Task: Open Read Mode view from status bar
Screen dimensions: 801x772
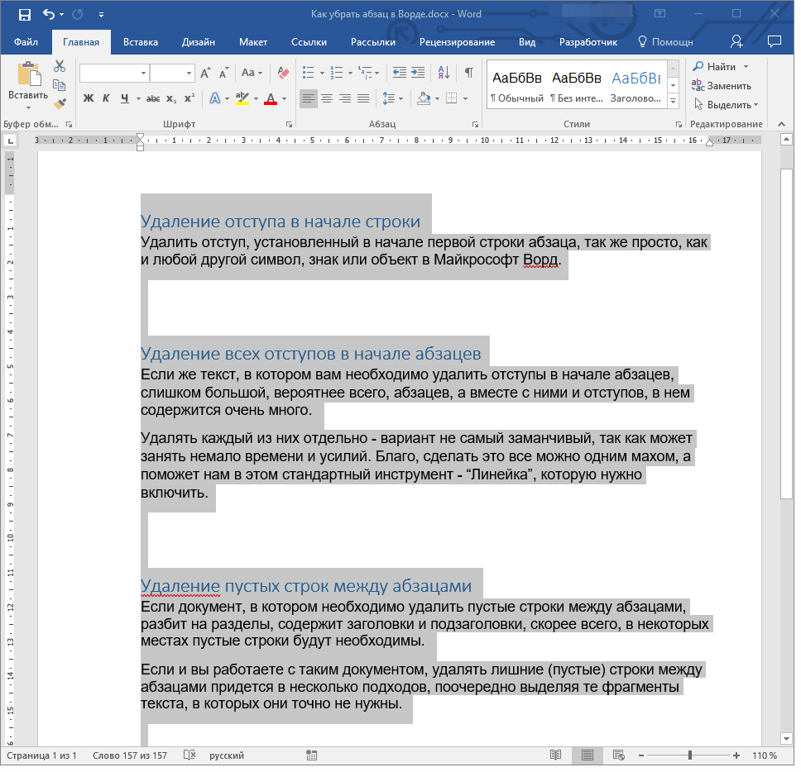Action: click(555, 755)
